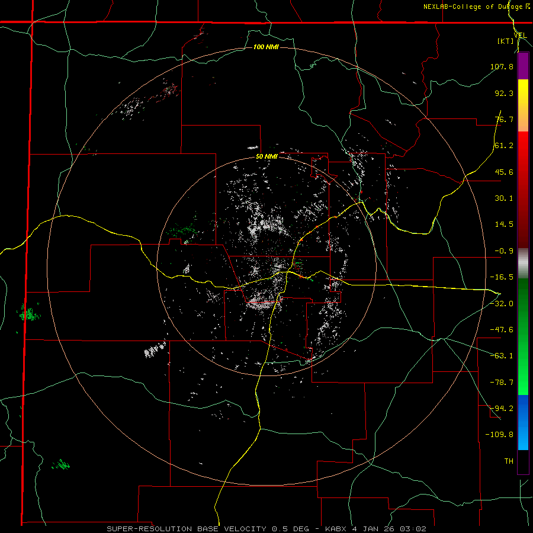Click the 76.7 velocity scale label
The height and width of the screenshot is (533, 533).
[504, 119]
